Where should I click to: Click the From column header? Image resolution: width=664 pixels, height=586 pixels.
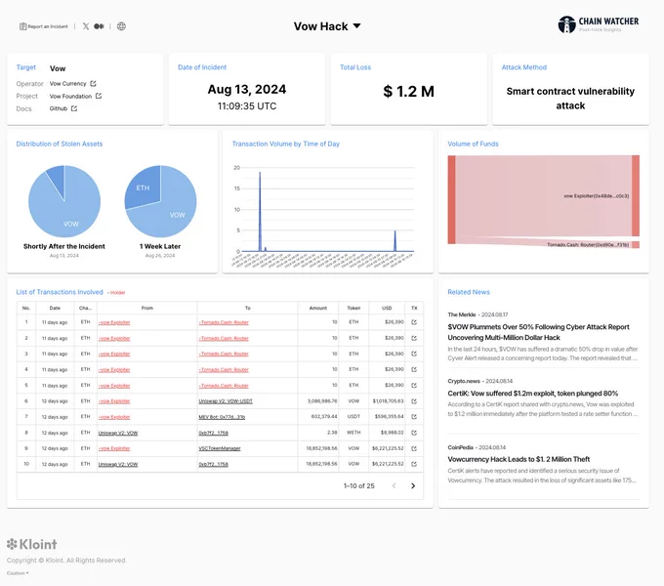[x=146, y=308]
